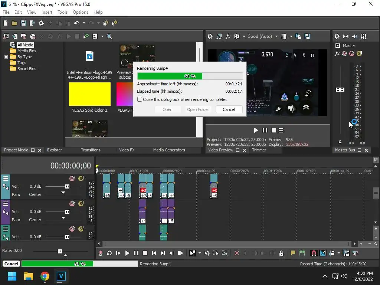Open Overlays grid dropdown arrow in preview
This screenshot has width=380, height=285.
point(291,36)
